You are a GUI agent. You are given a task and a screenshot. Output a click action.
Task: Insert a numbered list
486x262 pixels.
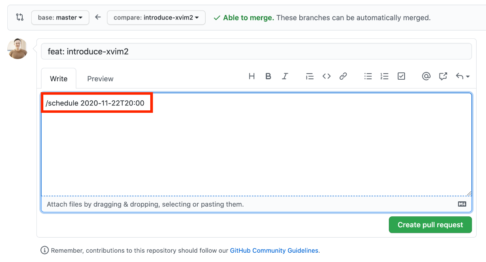tap(384, 76)
